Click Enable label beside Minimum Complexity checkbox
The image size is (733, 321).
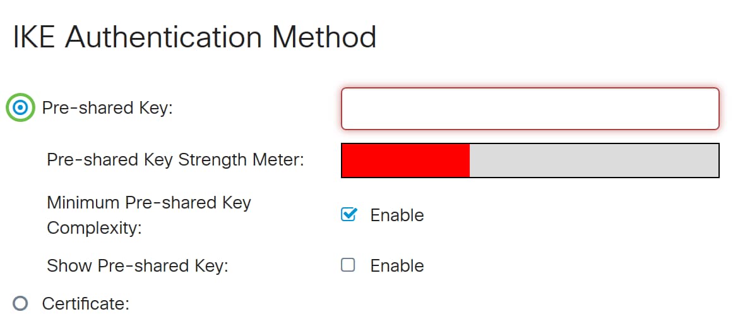click(x=396, y=215)
